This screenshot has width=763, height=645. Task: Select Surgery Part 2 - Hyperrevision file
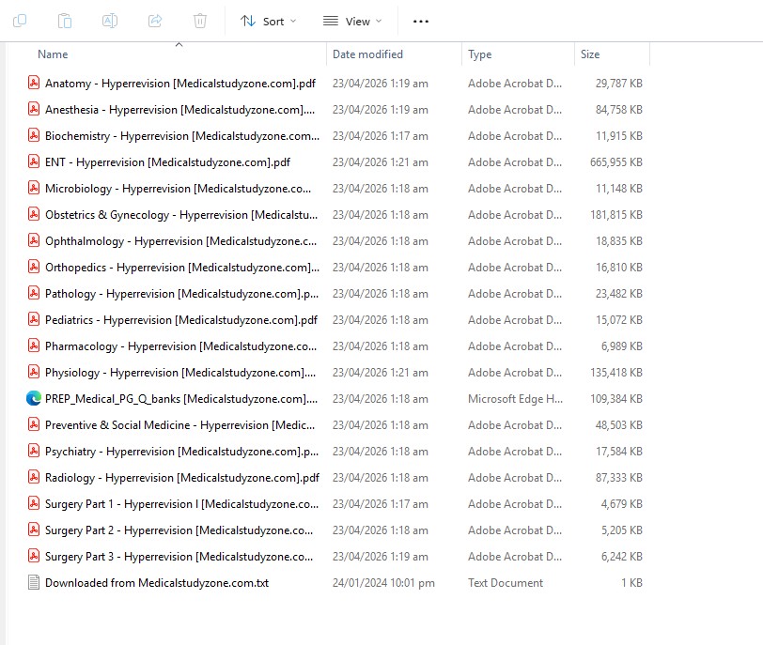click(179, 530)
